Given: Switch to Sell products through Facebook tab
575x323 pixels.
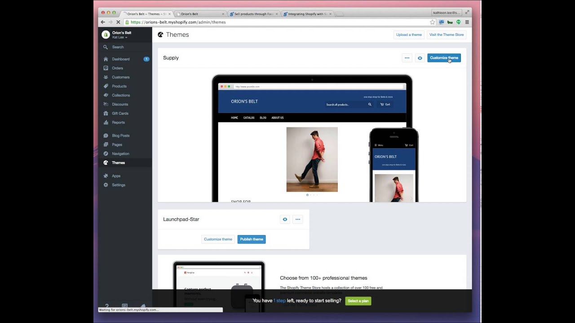Looking at the screenshot, I should click(x=253, y=14).
